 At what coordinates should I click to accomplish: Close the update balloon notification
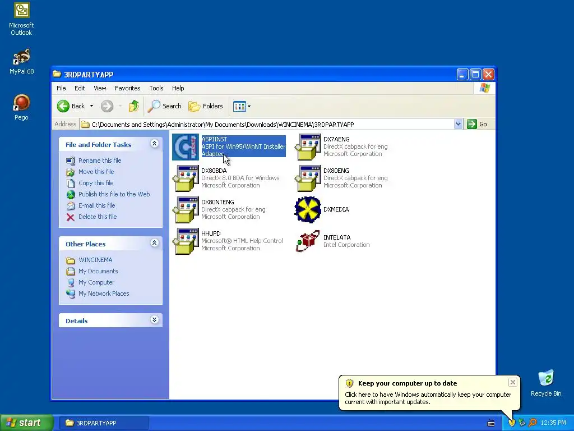click(512, 382)
